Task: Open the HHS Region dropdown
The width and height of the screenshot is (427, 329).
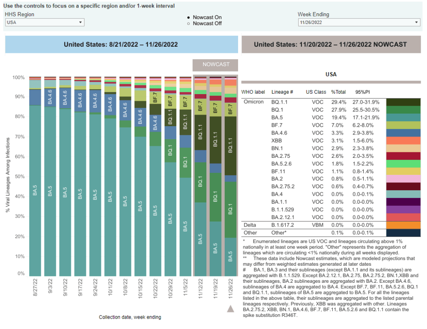Action: click(x=45, y=22)
